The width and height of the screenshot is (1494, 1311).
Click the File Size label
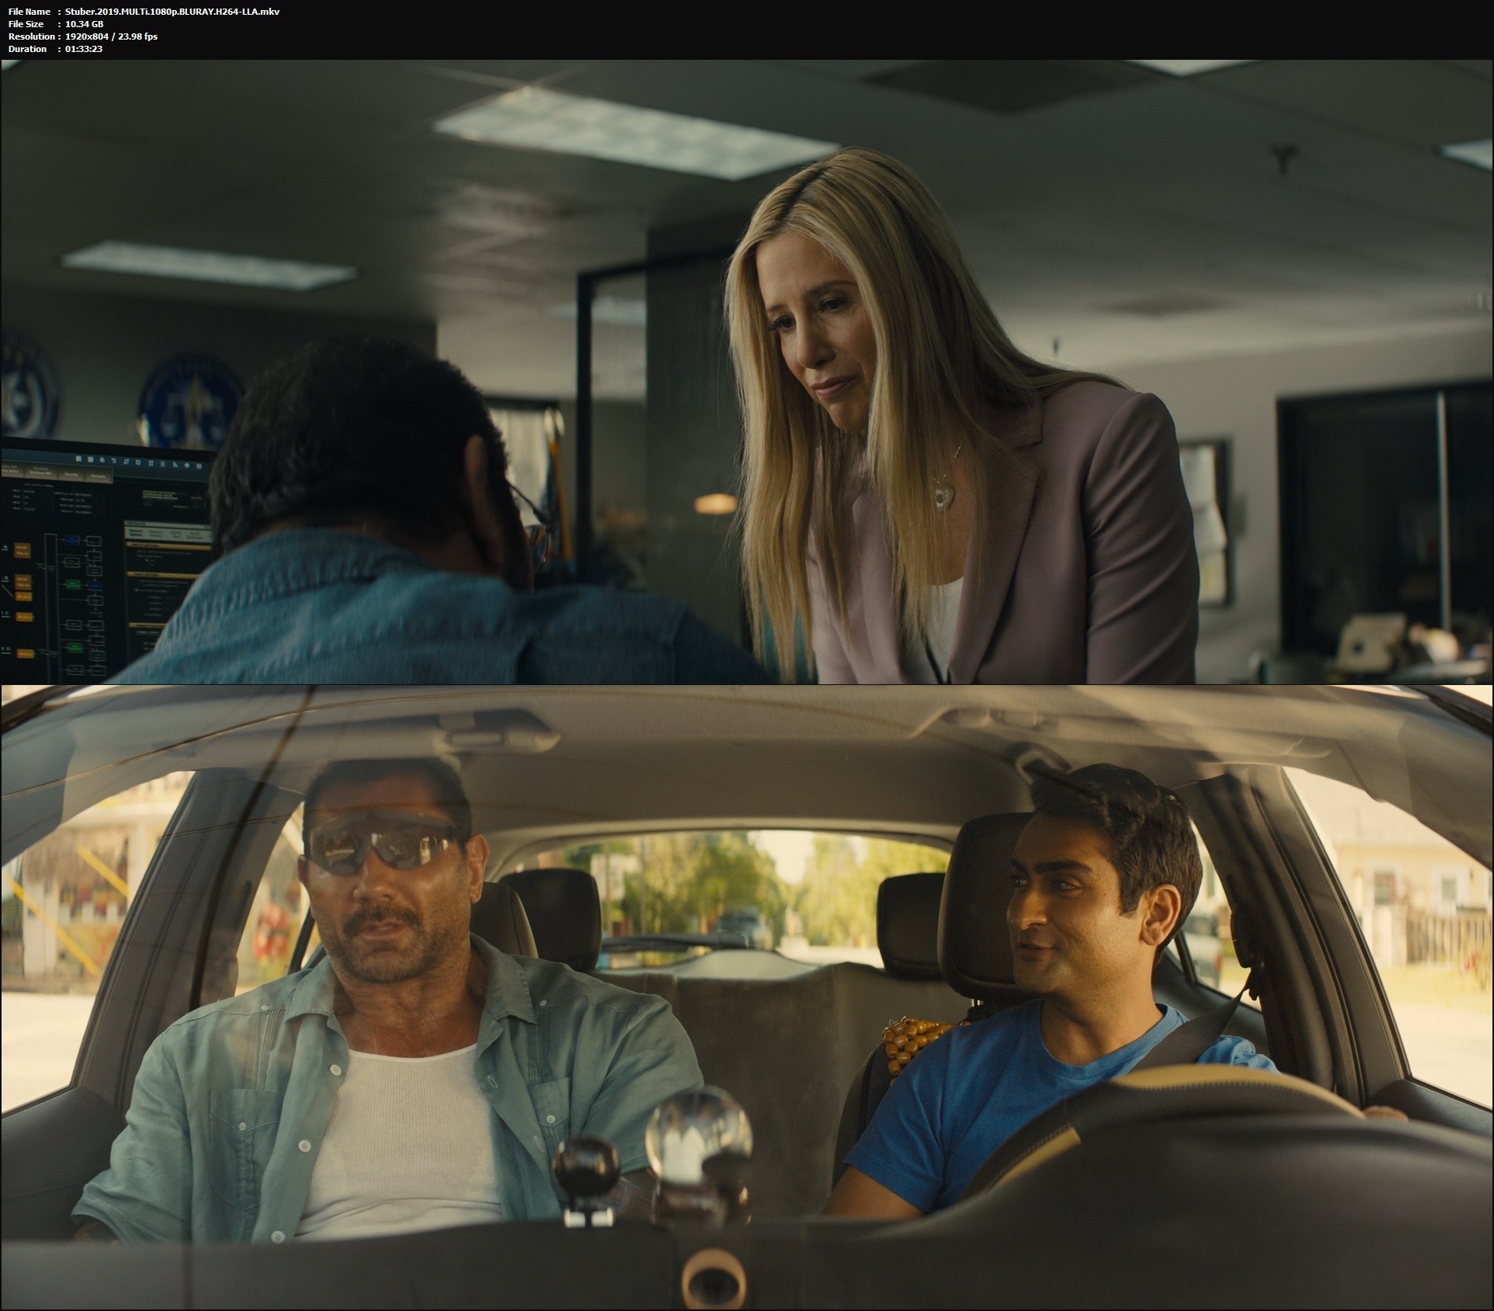(x=26, y=24)
